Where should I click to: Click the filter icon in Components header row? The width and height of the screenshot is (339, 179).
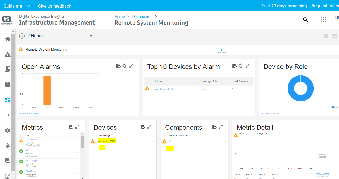164,135
